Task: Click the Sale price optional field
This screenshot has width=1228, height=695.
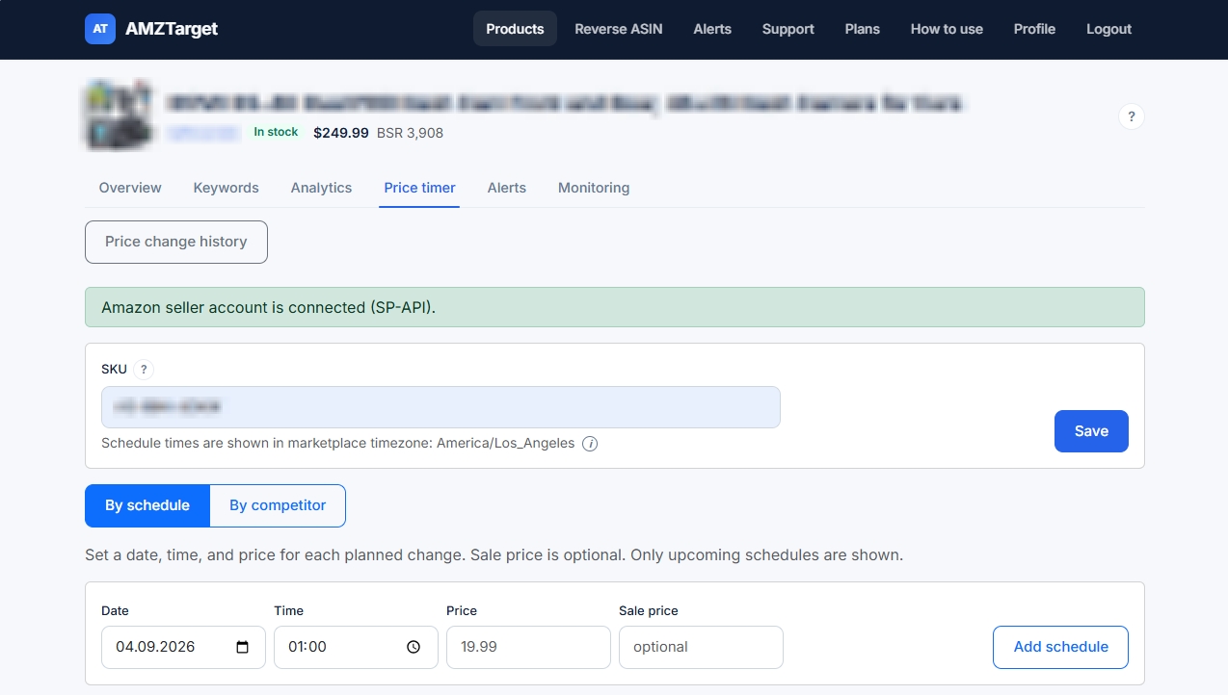Action: 701,647
